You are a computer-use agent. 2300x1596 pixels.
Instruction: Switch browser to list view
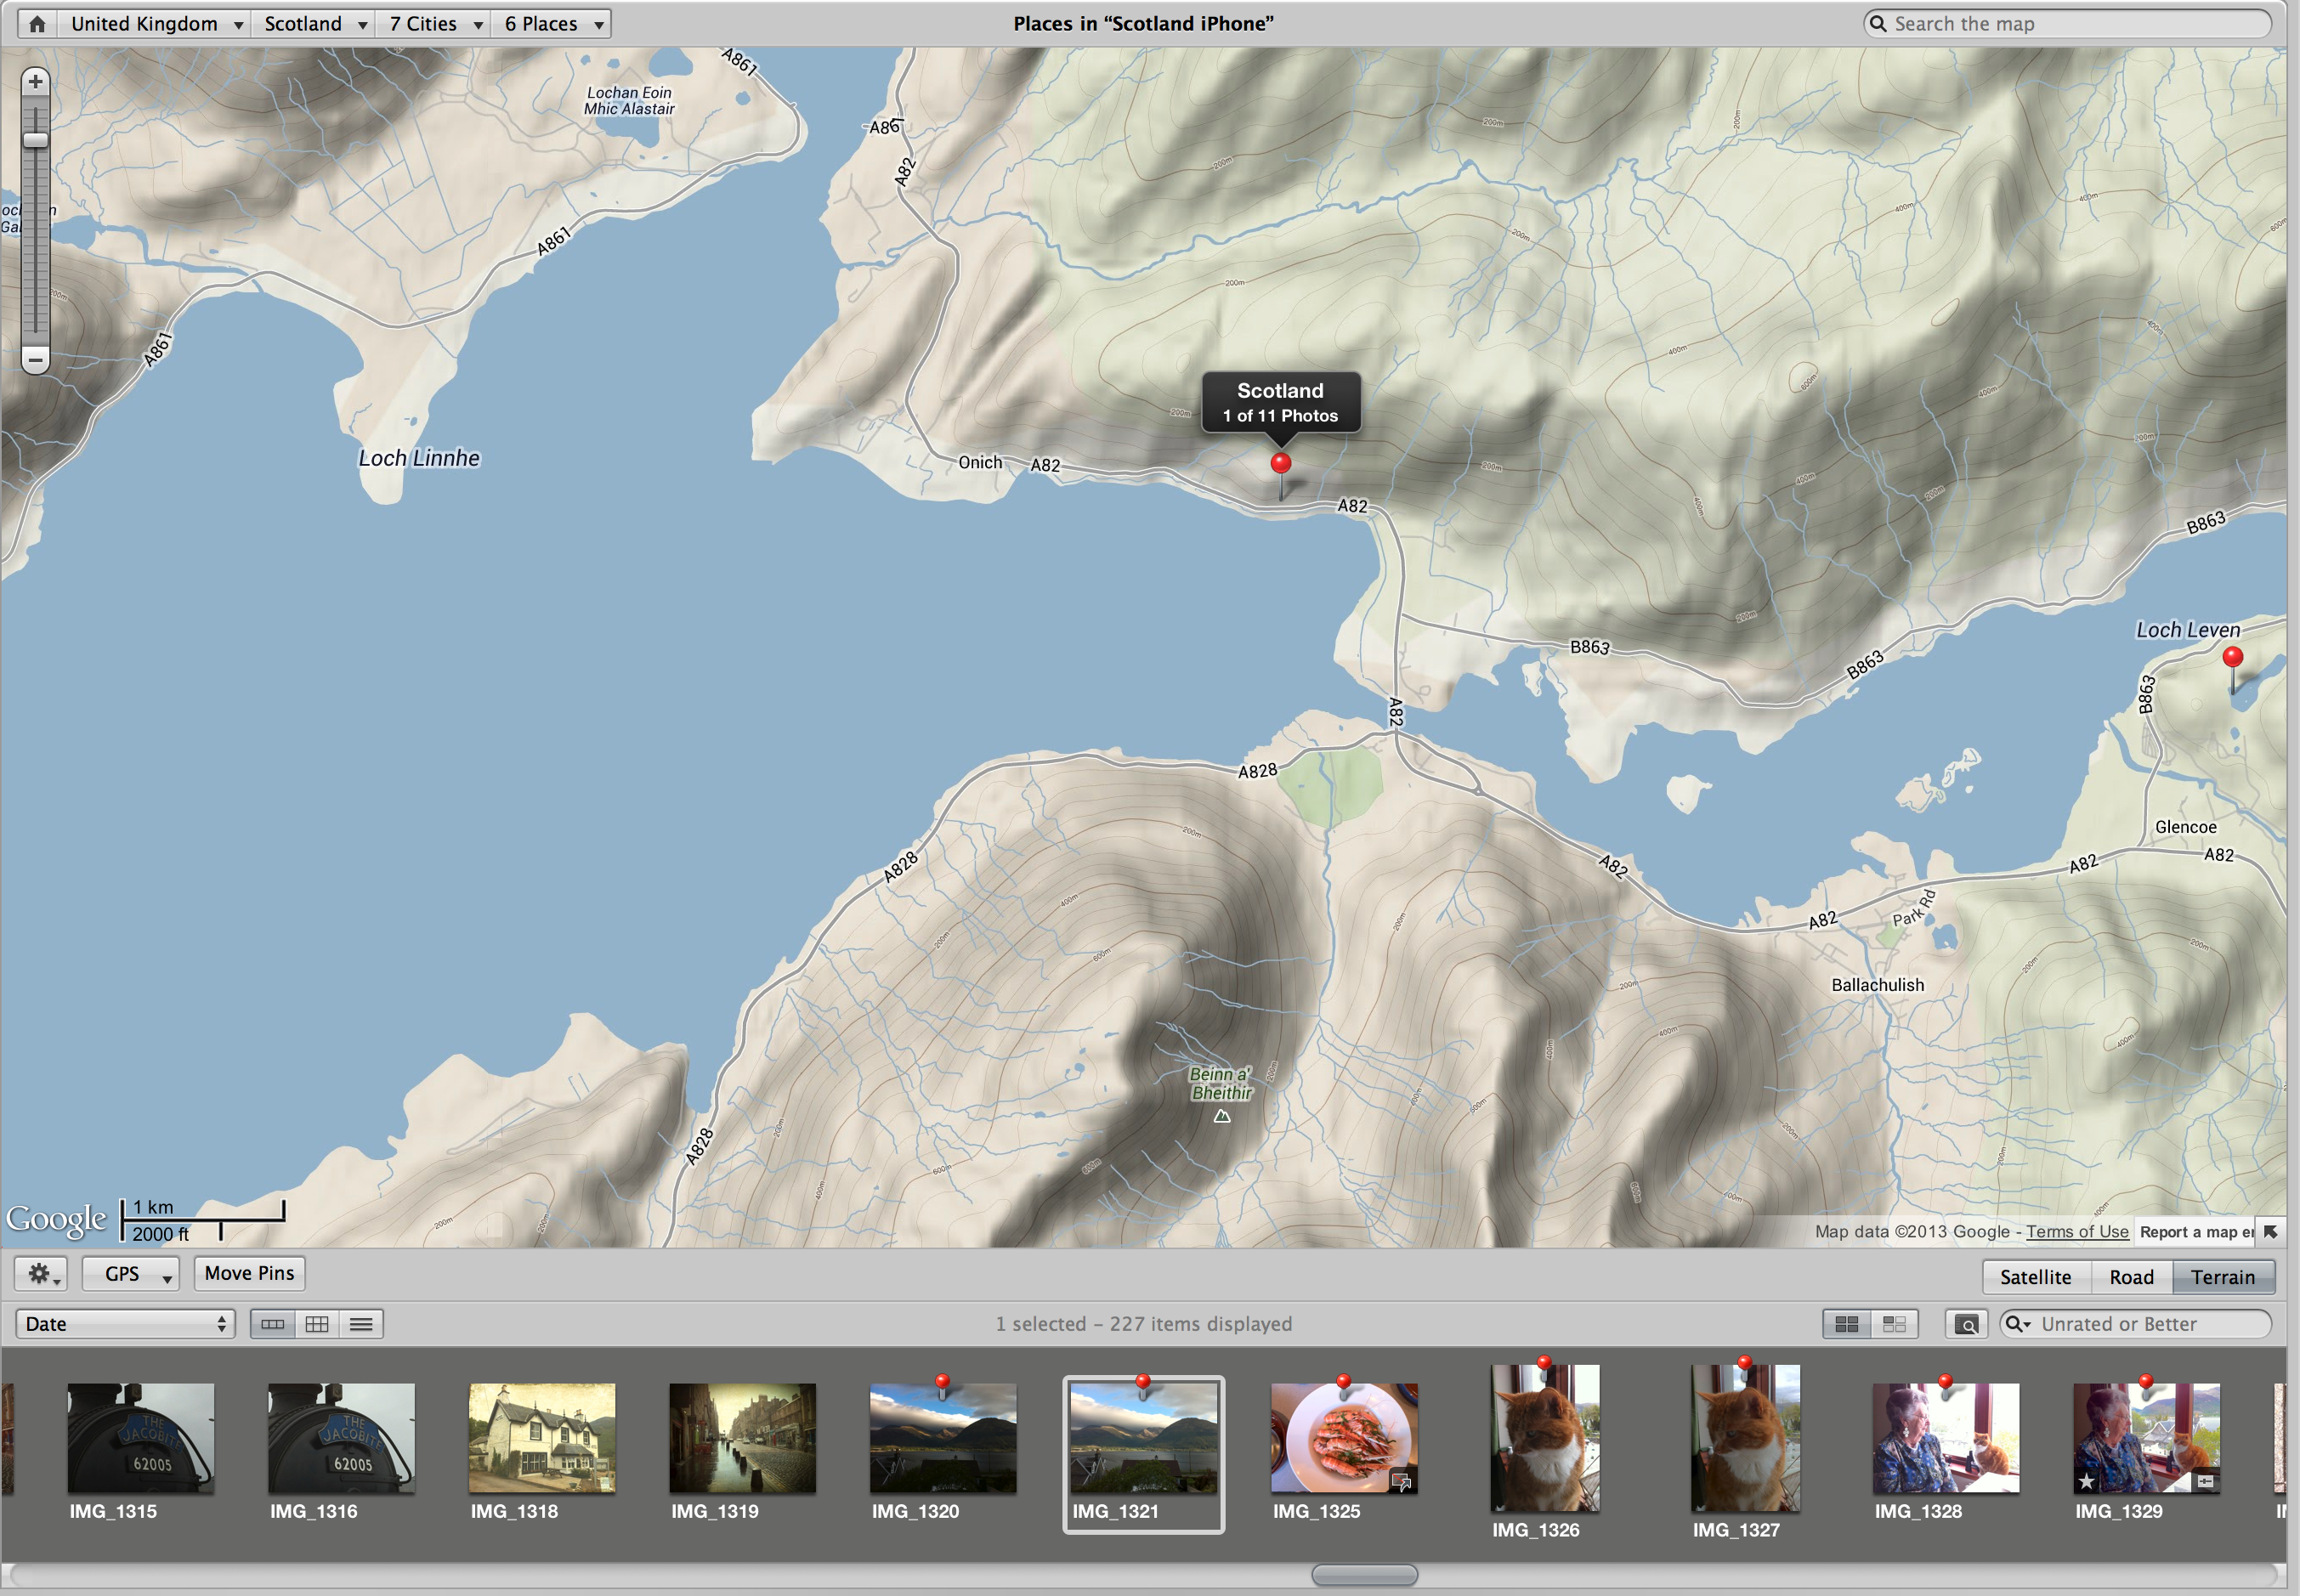(361, 1324)
